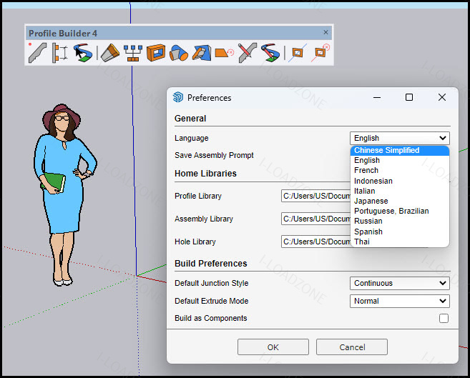The image size is (470, 378).
Task: Click the Save Assembly Prompt label
Action: 214,155
